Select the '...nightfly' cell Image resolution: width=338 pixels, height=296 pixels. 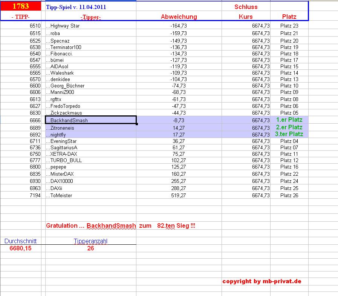[91, 135]
